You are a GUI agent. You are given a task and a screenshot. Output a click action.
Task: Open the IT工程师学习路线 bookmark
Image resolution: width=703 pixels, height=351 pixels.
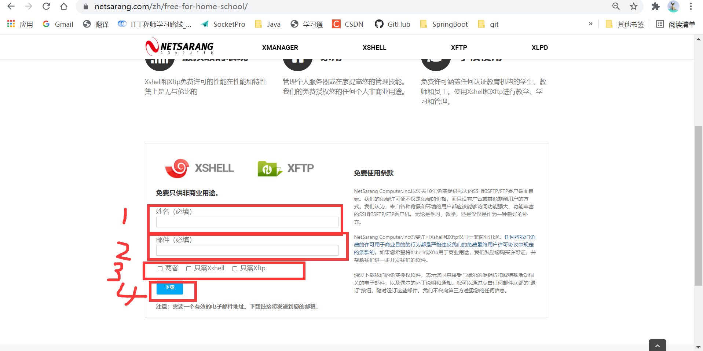(154, 24)
